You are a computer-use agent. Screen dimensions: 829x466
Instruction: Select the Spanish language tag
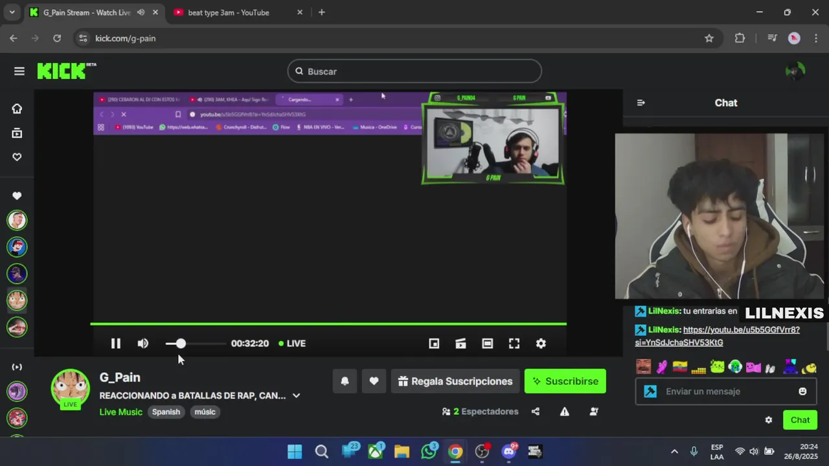point(166,412)
